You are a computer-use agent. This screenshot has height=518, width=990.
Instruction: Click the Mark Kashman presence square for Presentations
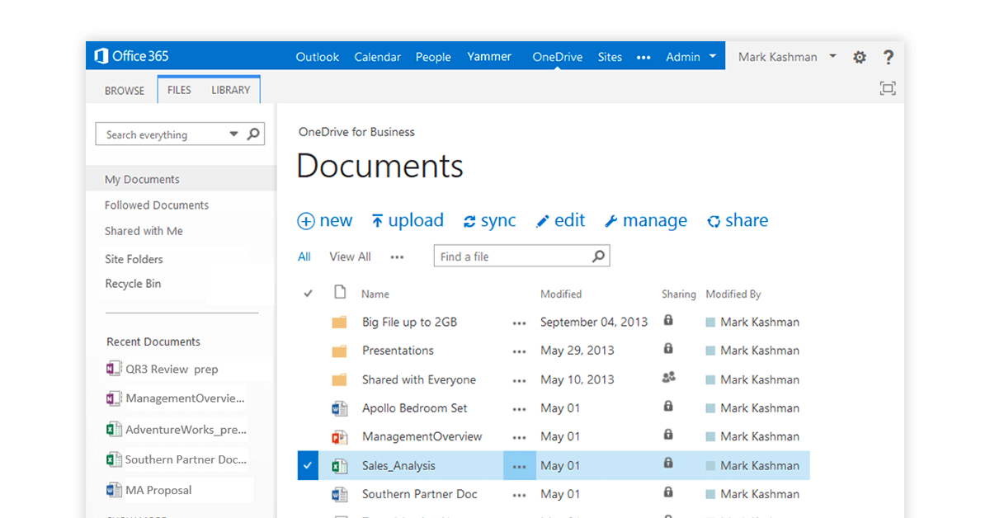pos(710,351)
